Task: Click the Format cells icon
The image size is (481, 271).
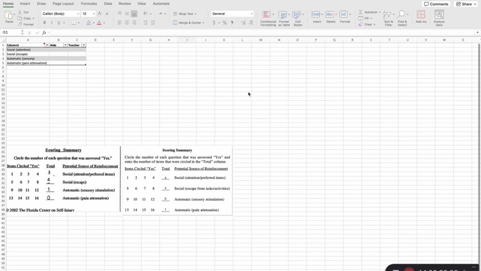Action: click(x=343, y=14)
